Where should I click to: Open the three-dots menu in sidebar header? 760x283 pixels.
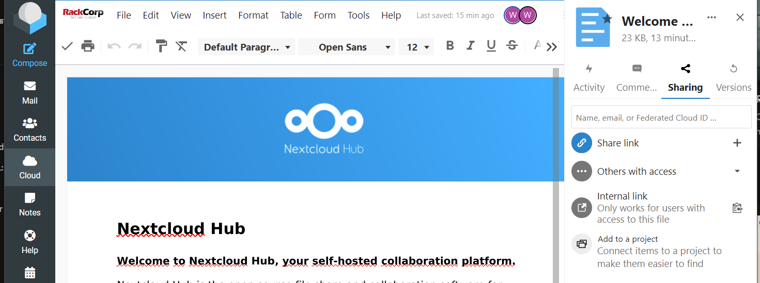point(711,18)
